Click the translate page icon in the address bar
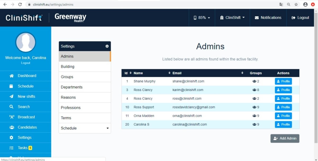The image size is (318, 161). 281,5
